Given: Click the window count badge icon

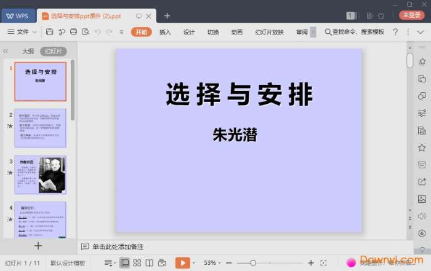Looking at the screenshot, I should [x=351, y=16].
